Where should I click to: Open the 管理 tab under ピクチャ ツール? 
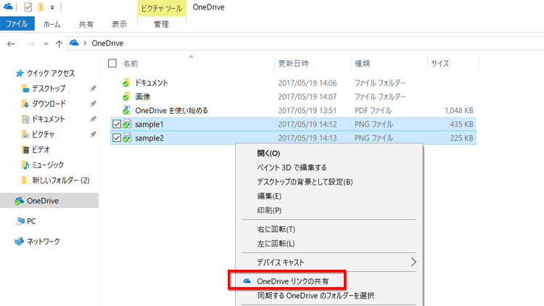point(161,24)
